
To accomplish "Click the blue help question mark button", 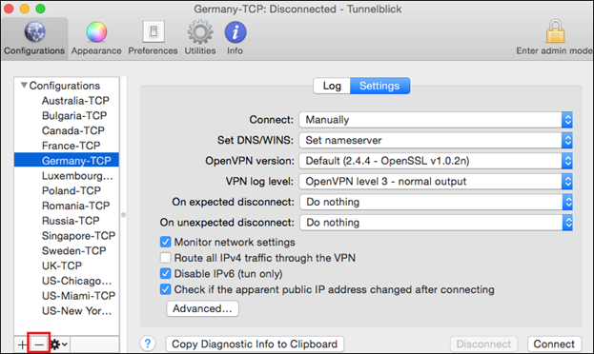I will pyautogui.click(x=148, y=344).
